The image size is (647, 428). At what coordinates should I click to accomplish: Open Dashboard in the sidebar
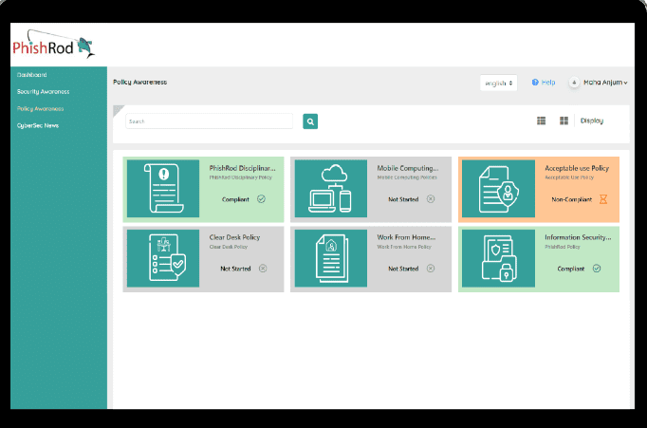coord(32,75)
